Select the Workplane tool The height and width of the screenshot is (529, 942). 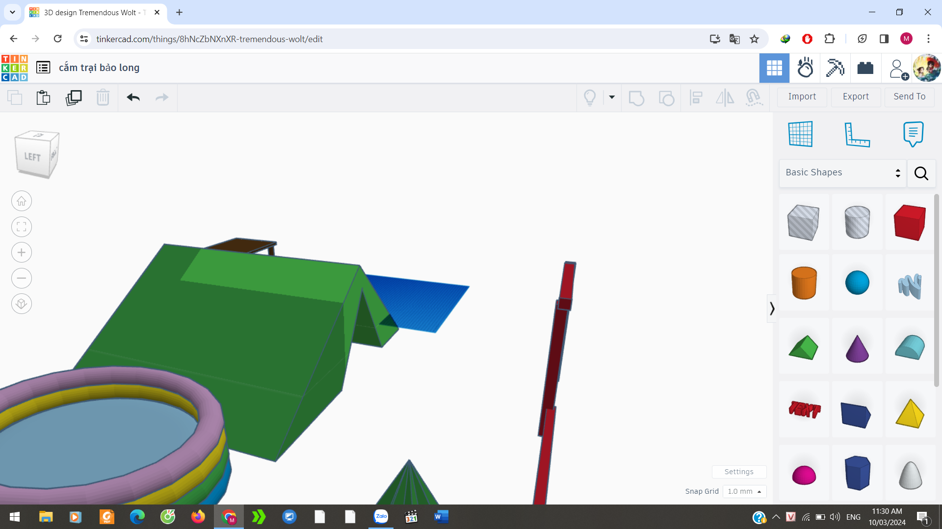[x=800, y=134]
